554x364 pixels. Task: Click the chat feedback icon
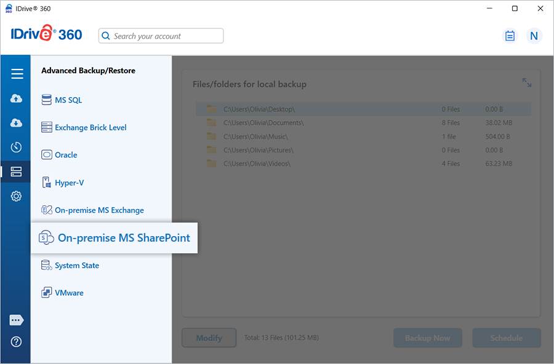(x=17, y=320)
